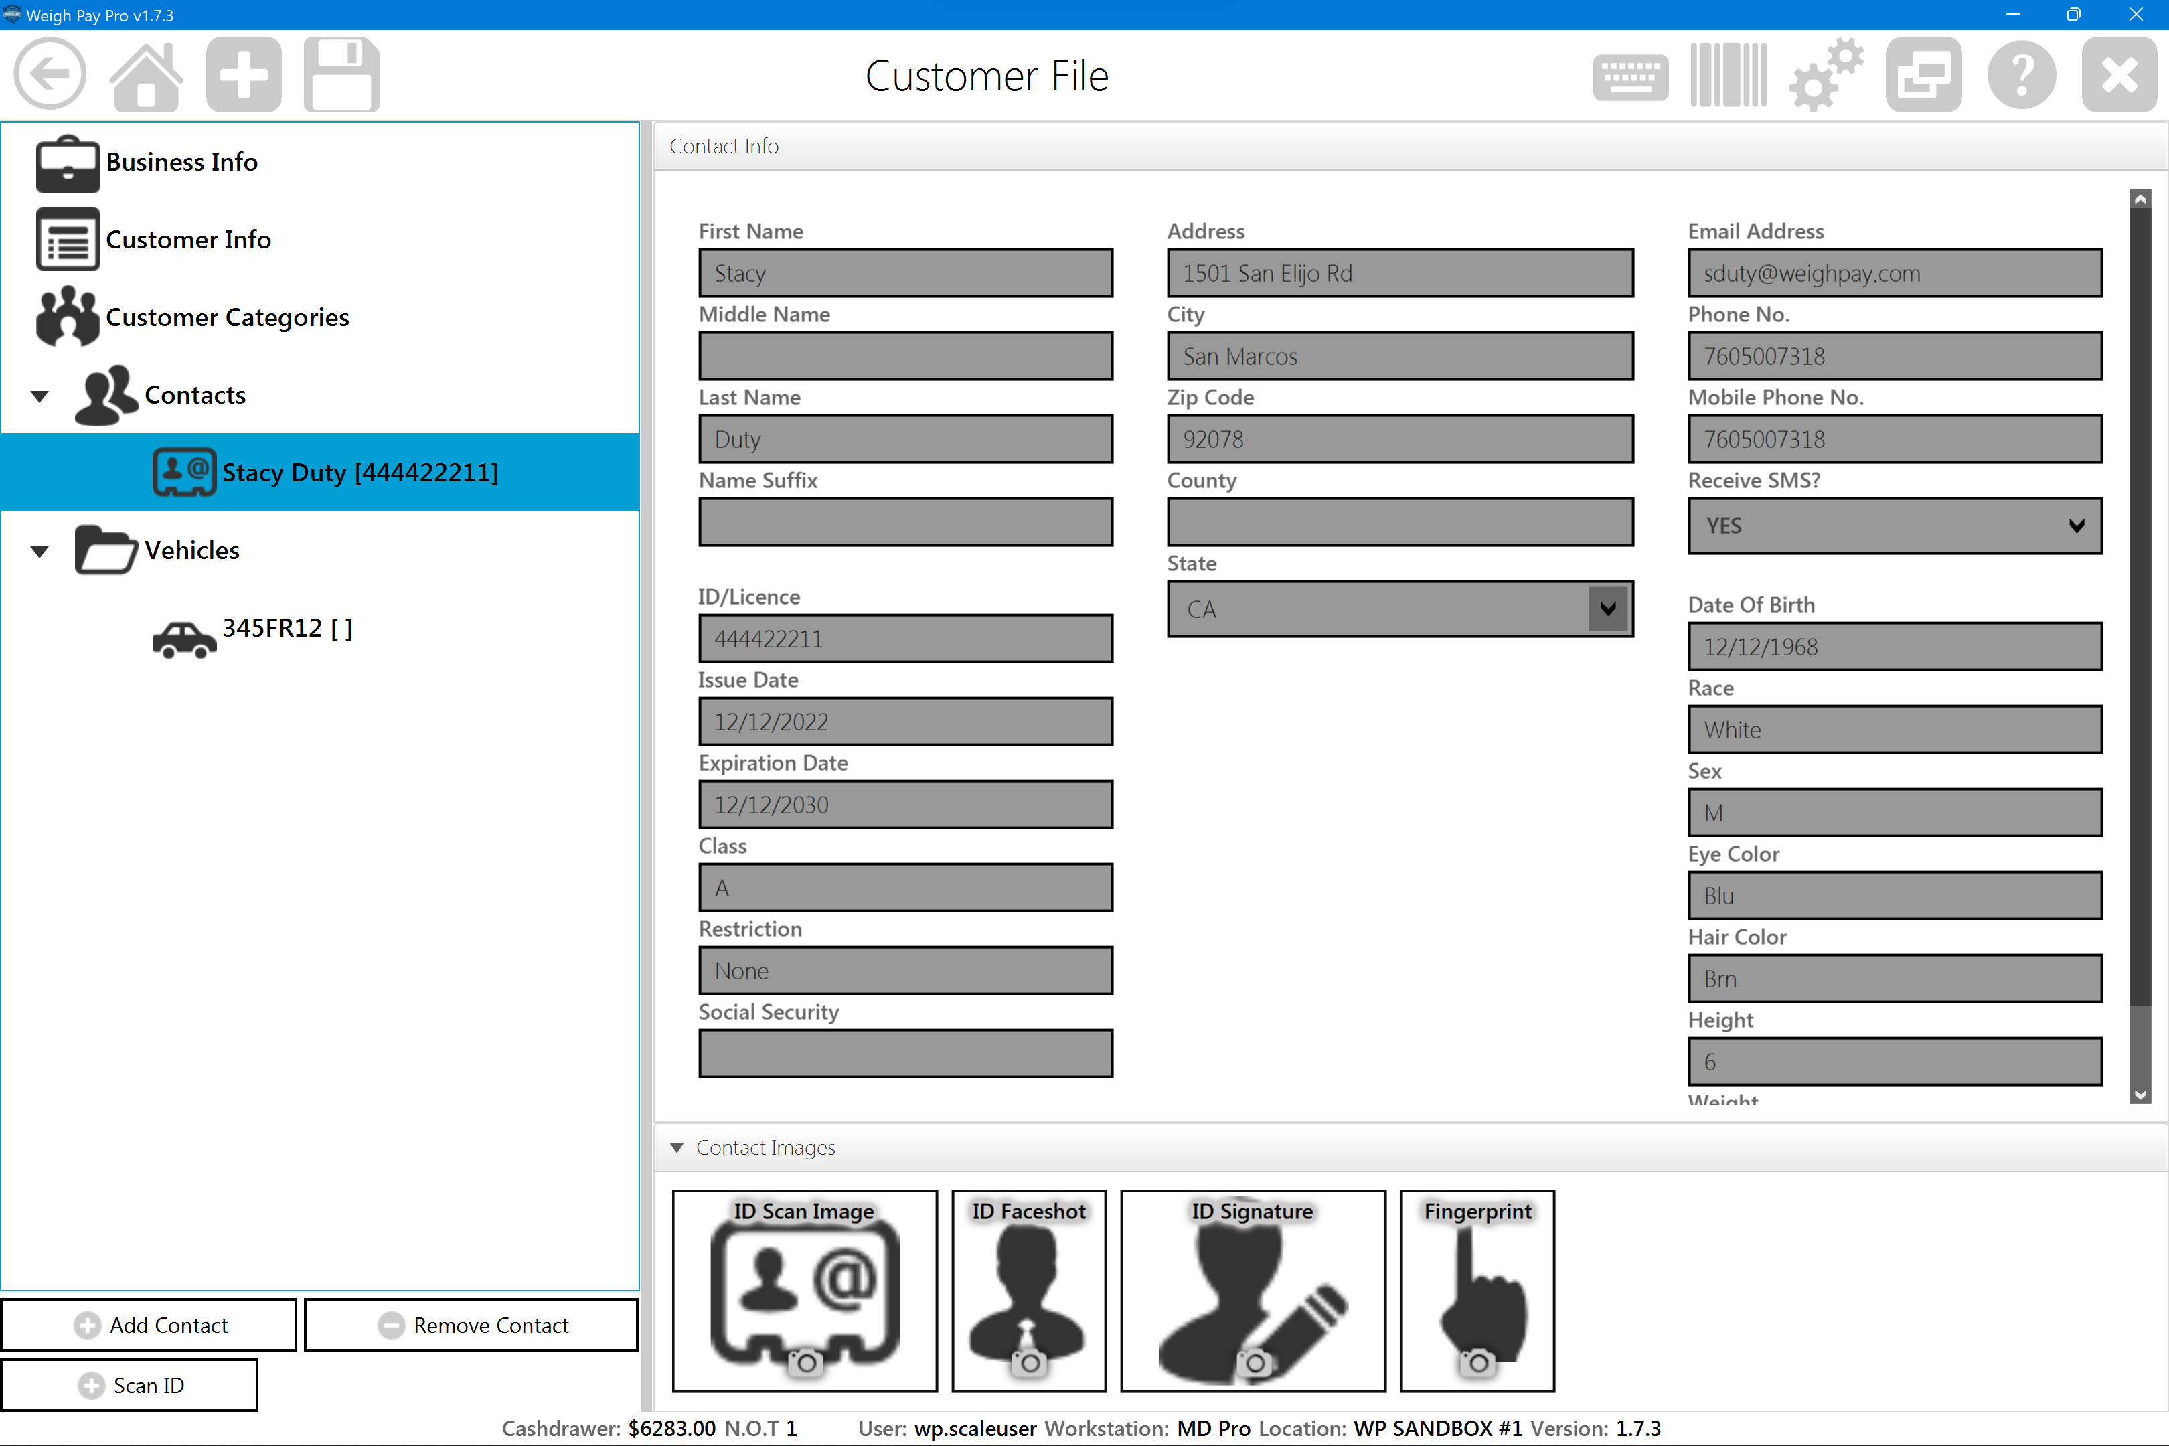Open the State dropdown showing CA
2169x1446 pixels.
click(1608, 609)
